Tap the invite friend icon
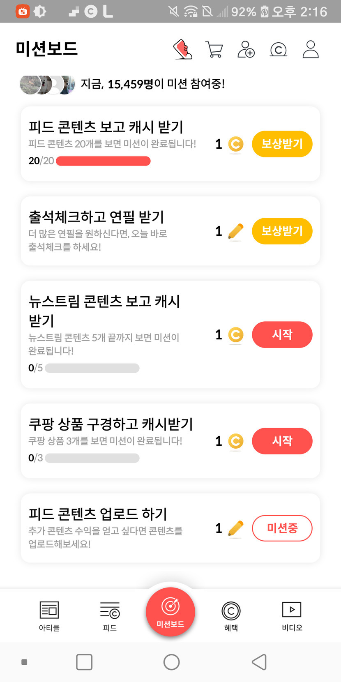This screenshot has width=341, height=682. click(246, 49)
